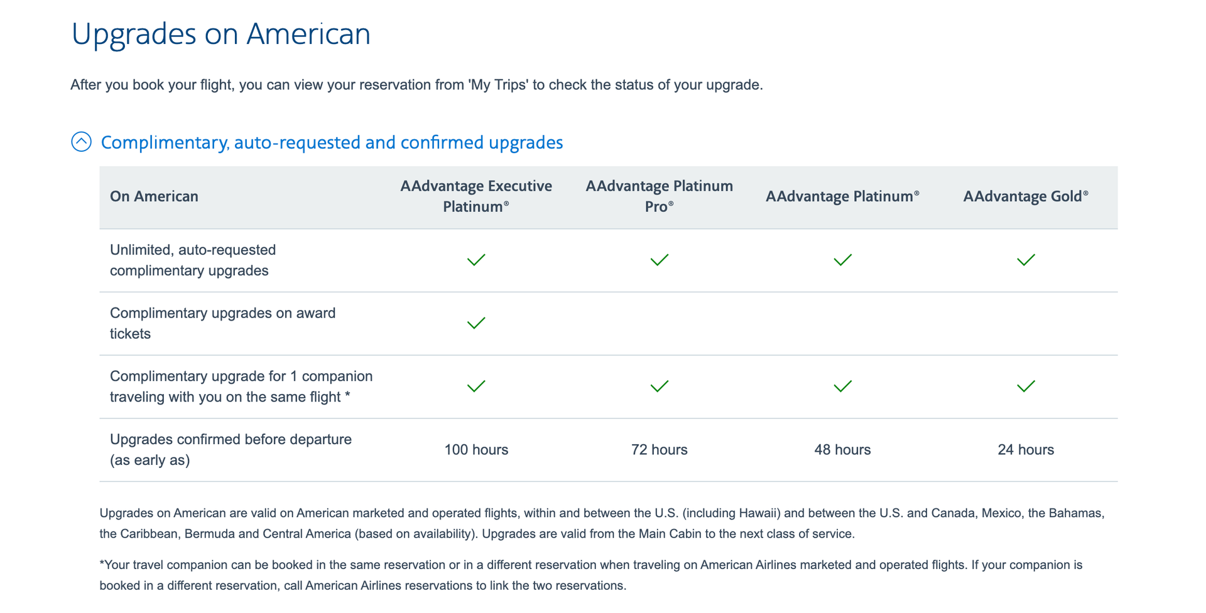Click the checkmark for award ticket upgrades
The height and width of the screenshot is (613, 1206).
[x=476, y=323]
